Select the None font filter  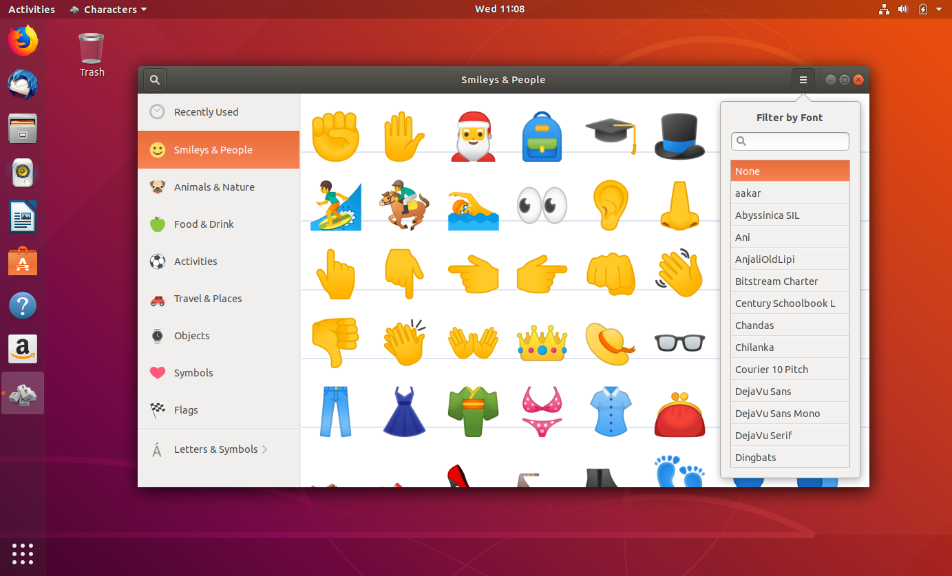(x=790, y=171)
